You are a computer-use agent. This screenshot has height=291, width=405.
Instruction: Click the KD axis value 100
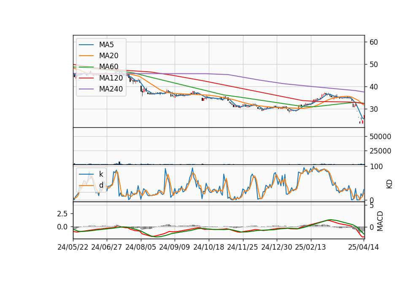tap(376, 167)
